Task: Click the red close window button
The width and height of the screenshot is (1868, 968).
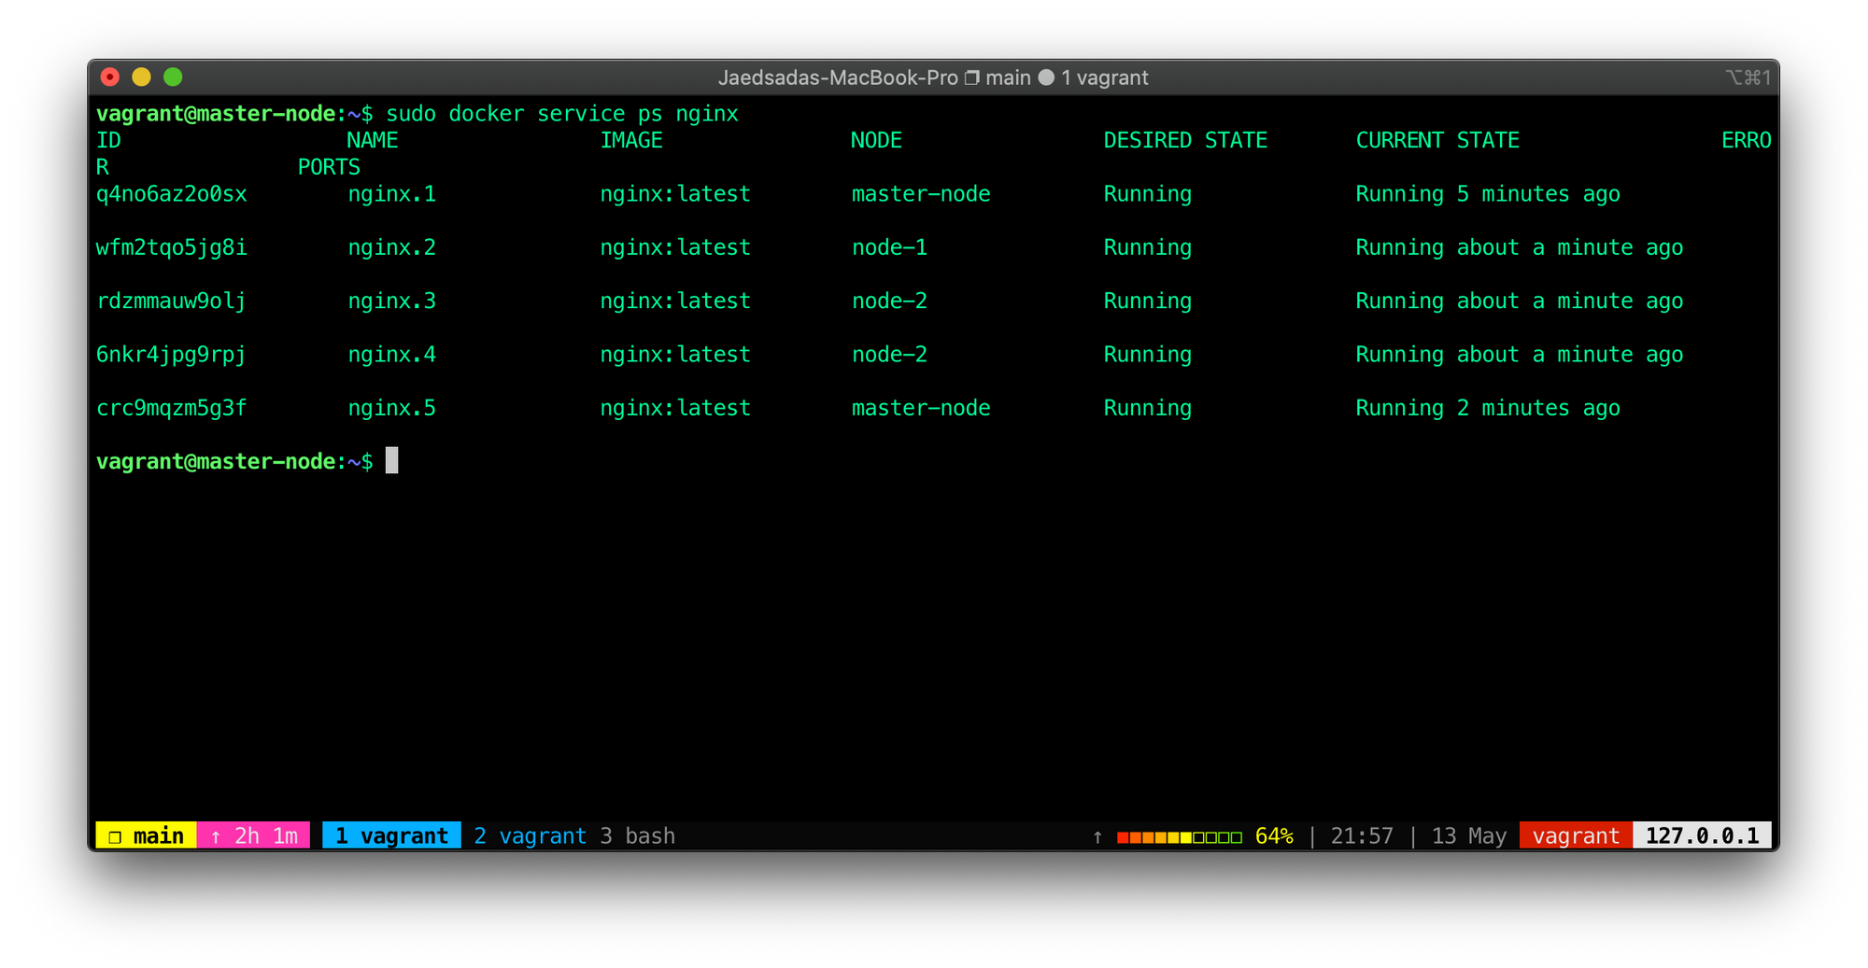Action: pyautogui.click(x=110, y=77)
